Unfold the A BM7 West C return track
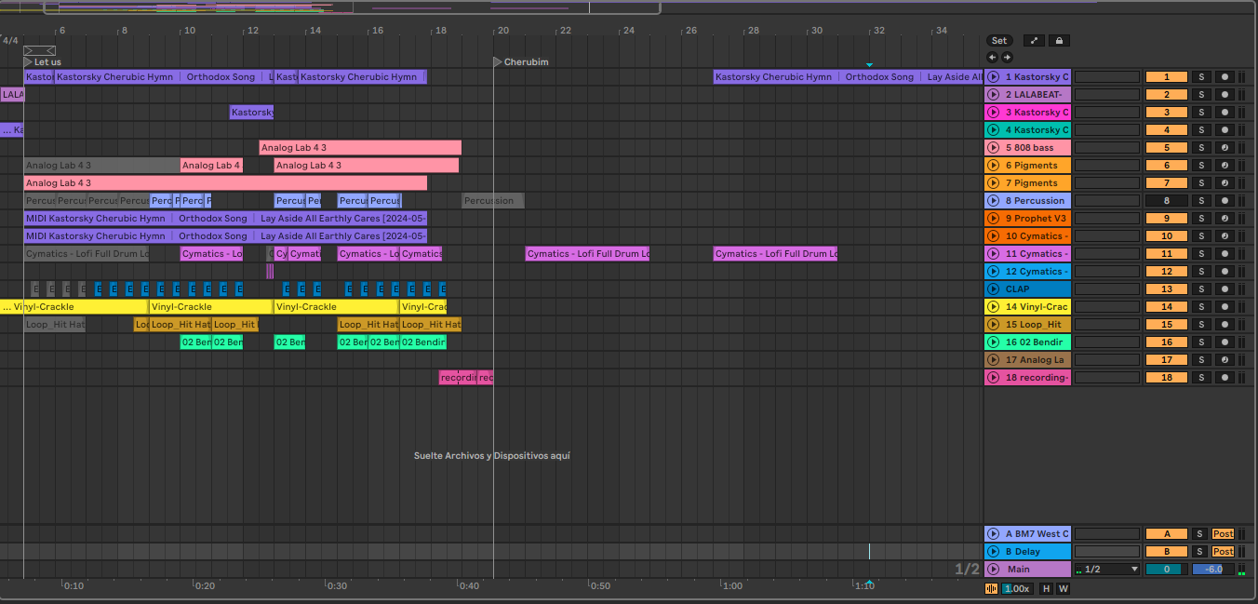Screen dimensions: 1258x604 coord(993,534)
